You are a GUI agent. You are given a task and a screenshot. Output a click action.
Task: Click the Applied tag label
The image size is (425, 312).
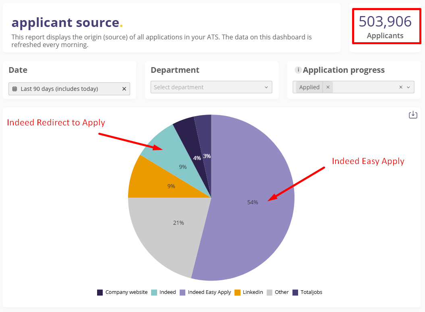coord(309,87)
